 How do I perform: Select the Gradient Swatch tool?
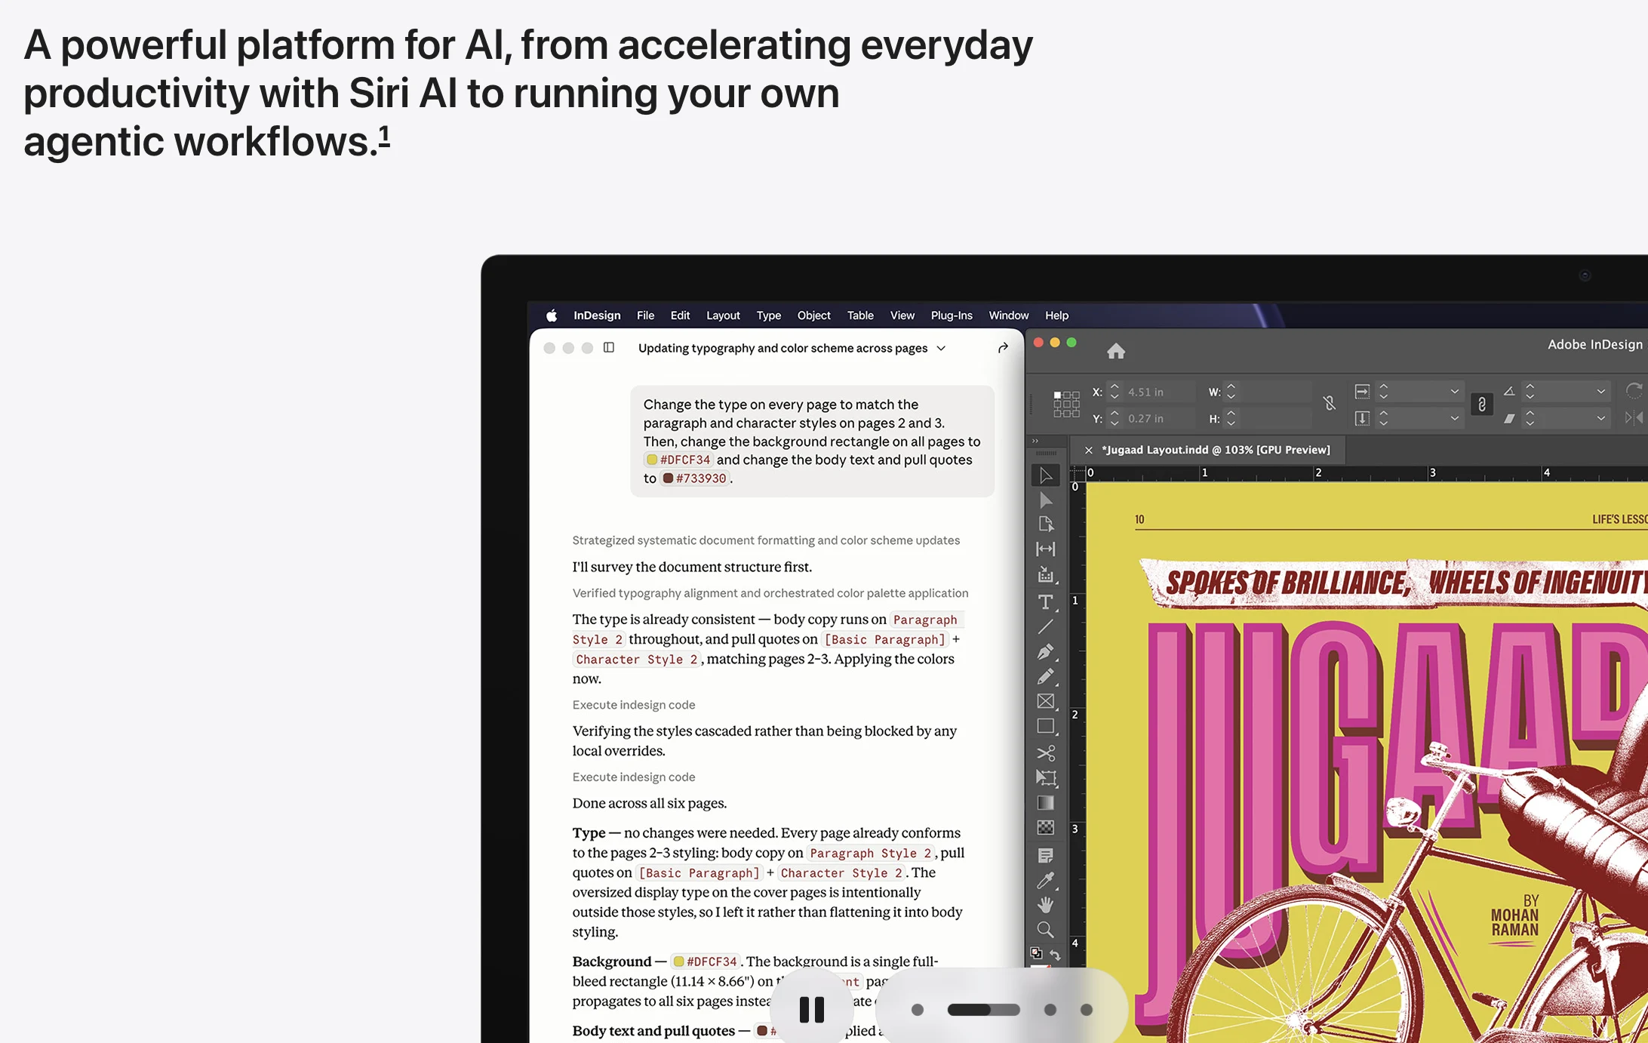click(x=1046, y=803)
